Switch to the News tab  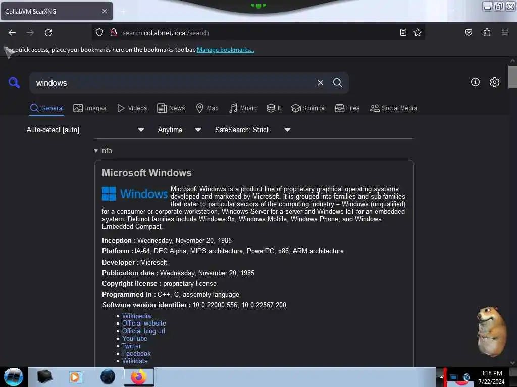pyautogui.click(x=171, y=108)
